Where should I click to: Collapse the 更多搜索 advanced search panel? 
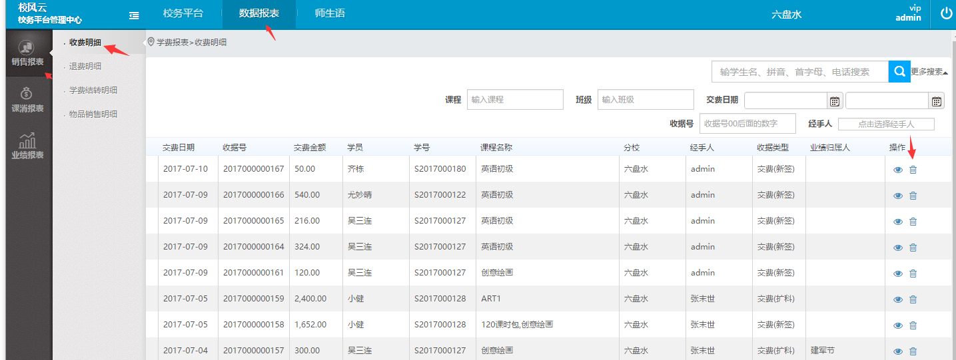pyautogui.click(x=929, y=72)
